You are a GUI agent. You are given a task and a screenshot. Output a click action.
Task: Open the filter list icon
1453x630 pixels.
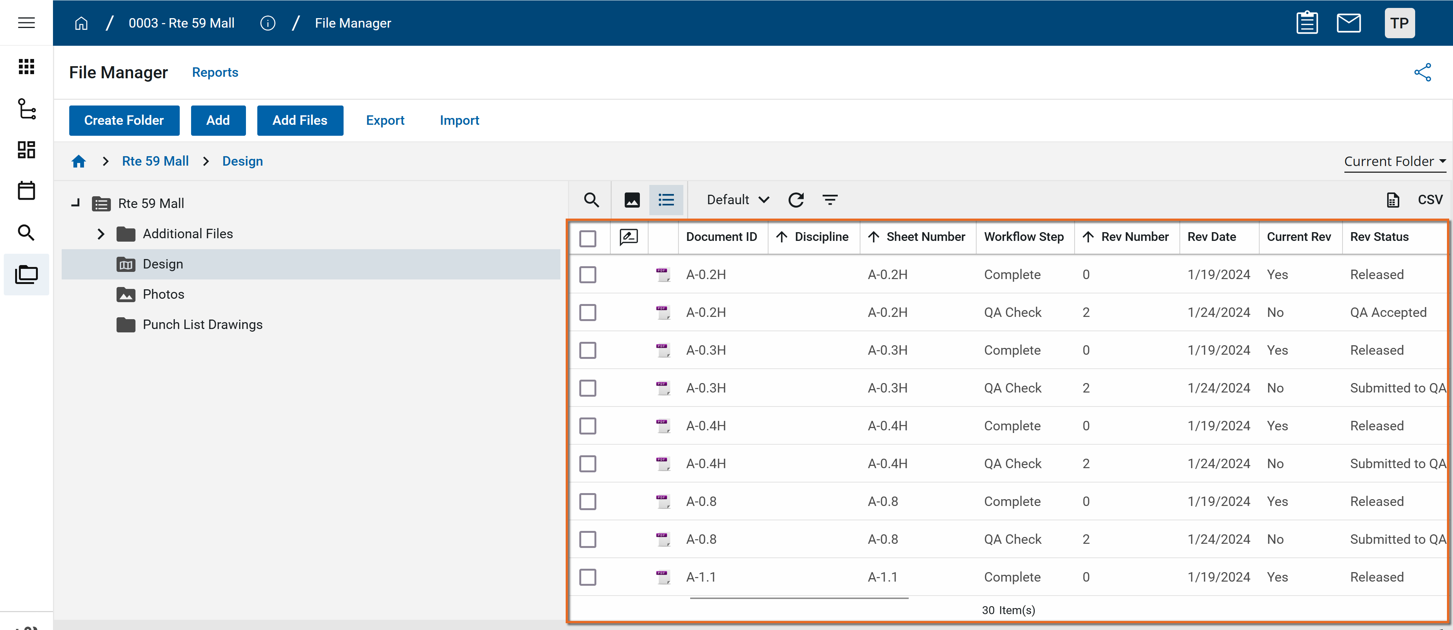pos(830,200)
